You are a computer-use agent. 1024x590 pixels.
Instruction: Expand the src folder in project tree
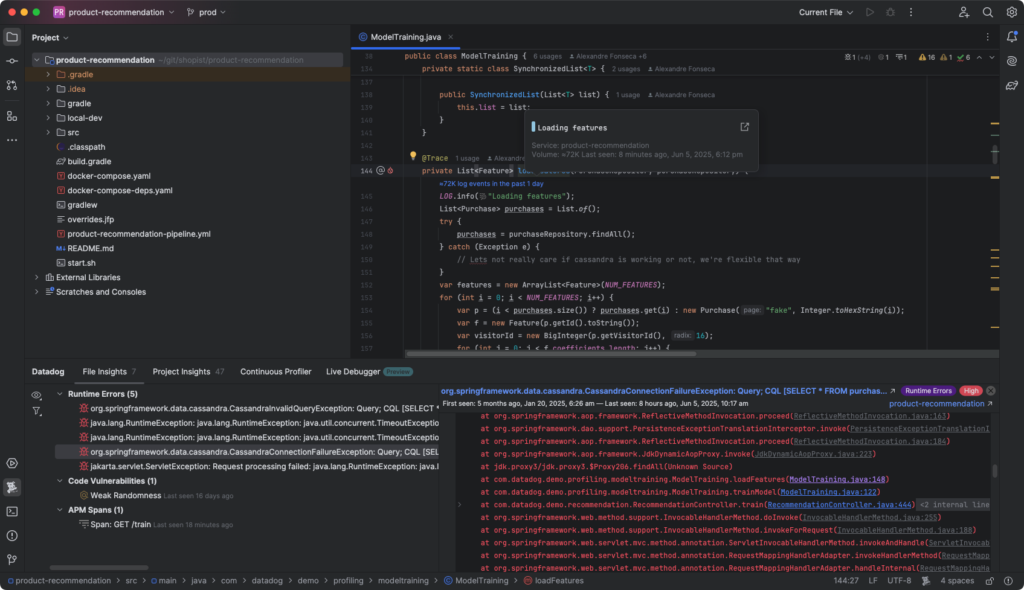pos(48,132)
